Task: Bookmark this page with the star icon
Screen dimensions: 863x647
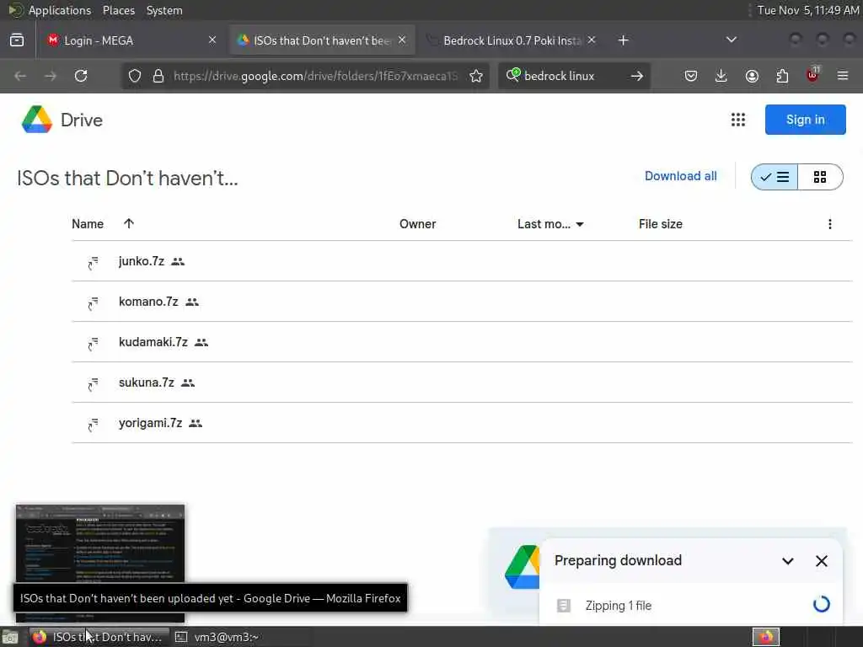Action: click(x=476, y=76)
